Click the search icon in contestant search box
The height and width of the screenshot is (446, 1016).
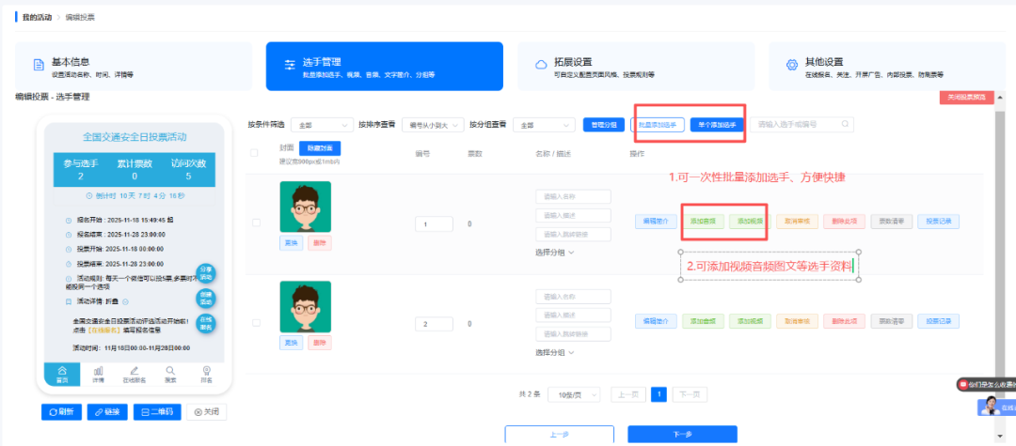point(845,124)
